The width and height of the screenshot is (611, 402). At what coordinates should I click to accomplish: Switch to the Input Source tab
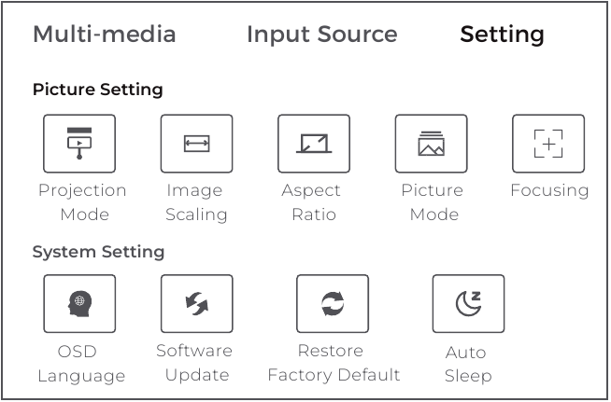click(322, 35)
